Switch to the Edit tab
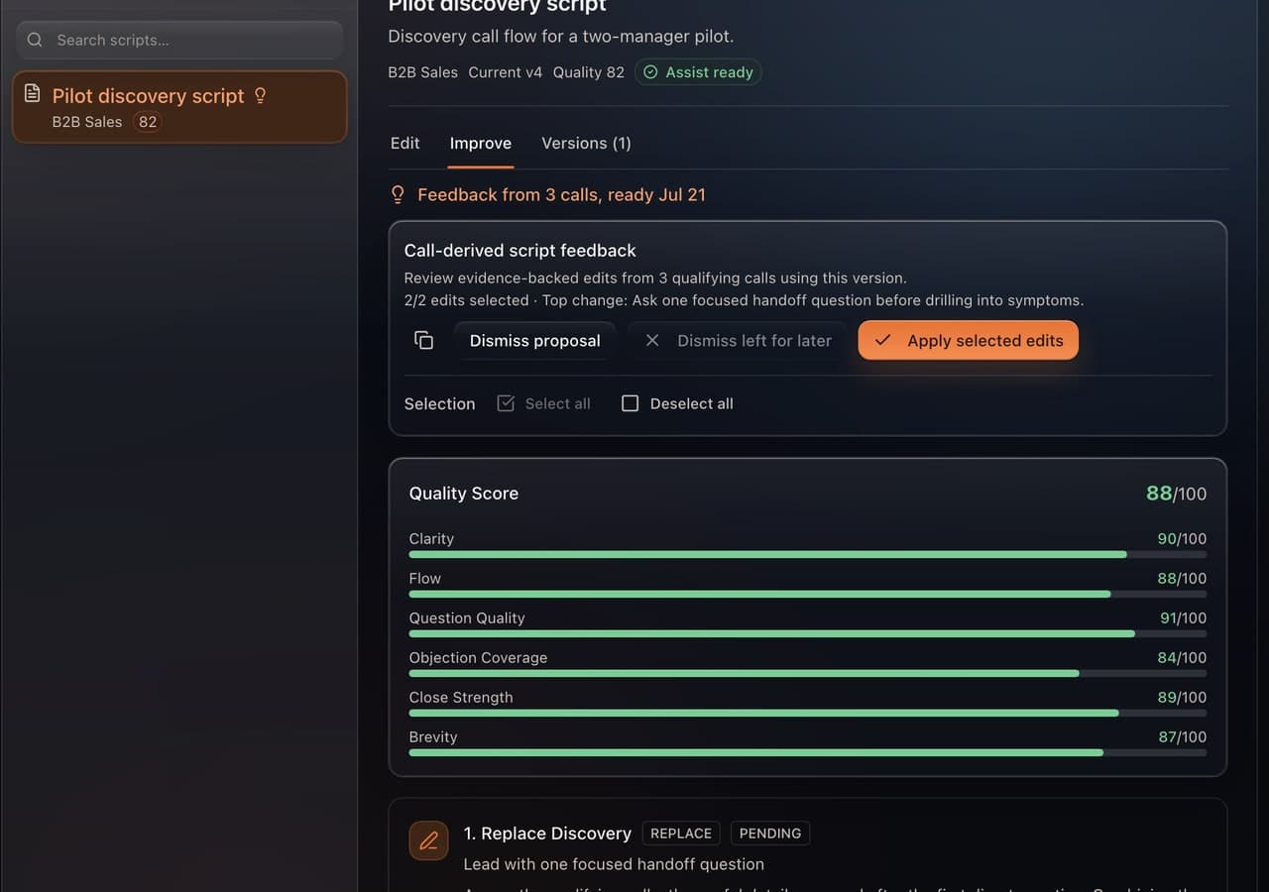 404,143
